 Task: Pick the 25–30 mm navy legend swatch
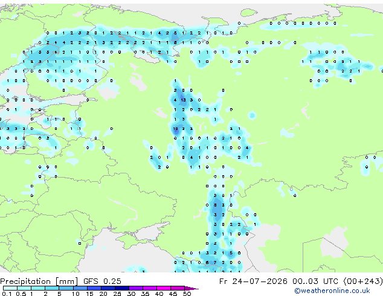click(x=122, y=288)
